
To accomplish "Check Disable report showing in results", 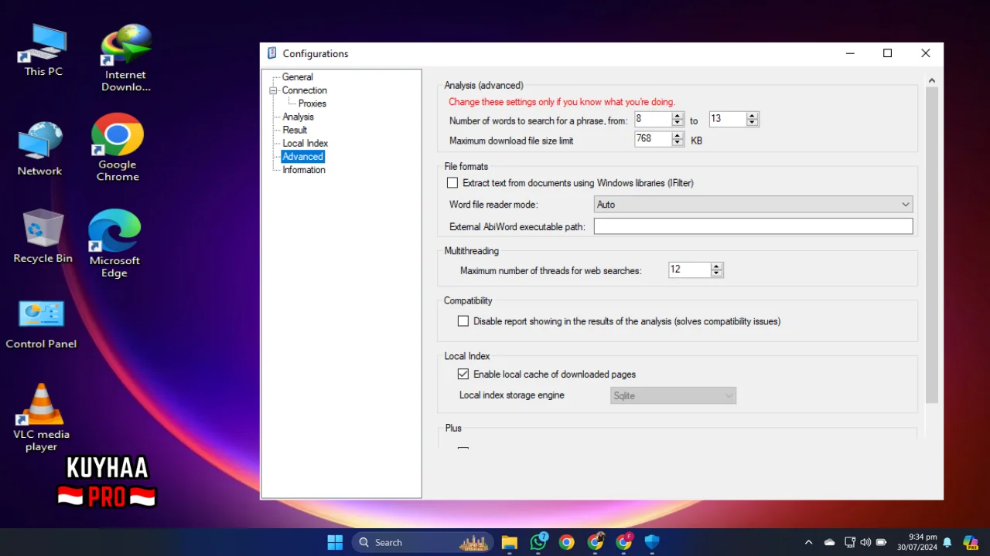I will (463, 321).
